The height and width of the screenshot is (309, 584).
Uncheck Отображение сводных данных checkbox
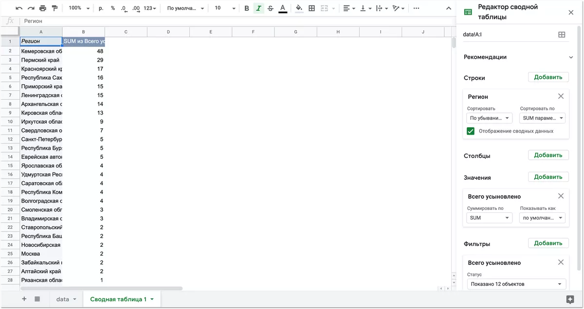coord(471,131)
